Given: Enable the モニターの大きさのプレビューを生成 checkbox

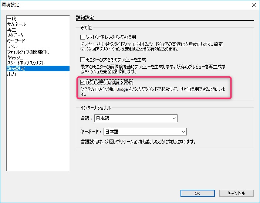Looking at the screenshot, I should 83,59.
